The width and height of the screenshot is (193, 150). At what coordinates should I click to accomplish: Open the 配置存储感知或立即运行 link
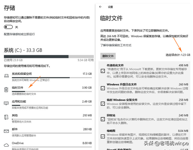[19, 34]
